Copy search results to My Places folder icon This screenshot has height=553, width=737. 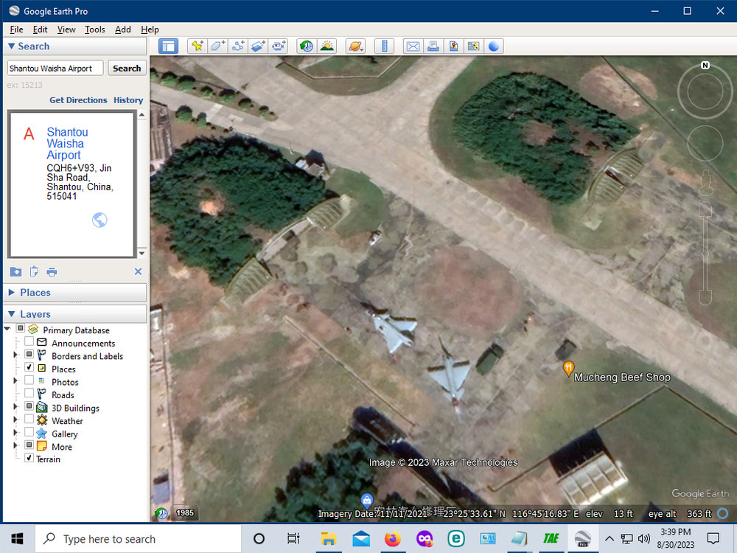[x=15, y=272]
